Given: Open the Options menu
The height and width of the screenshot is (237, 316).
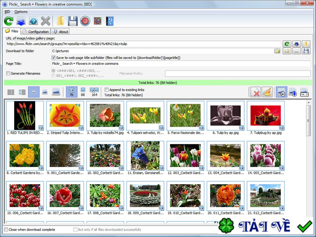Looking at the screenshot, I should coord(21,12).
